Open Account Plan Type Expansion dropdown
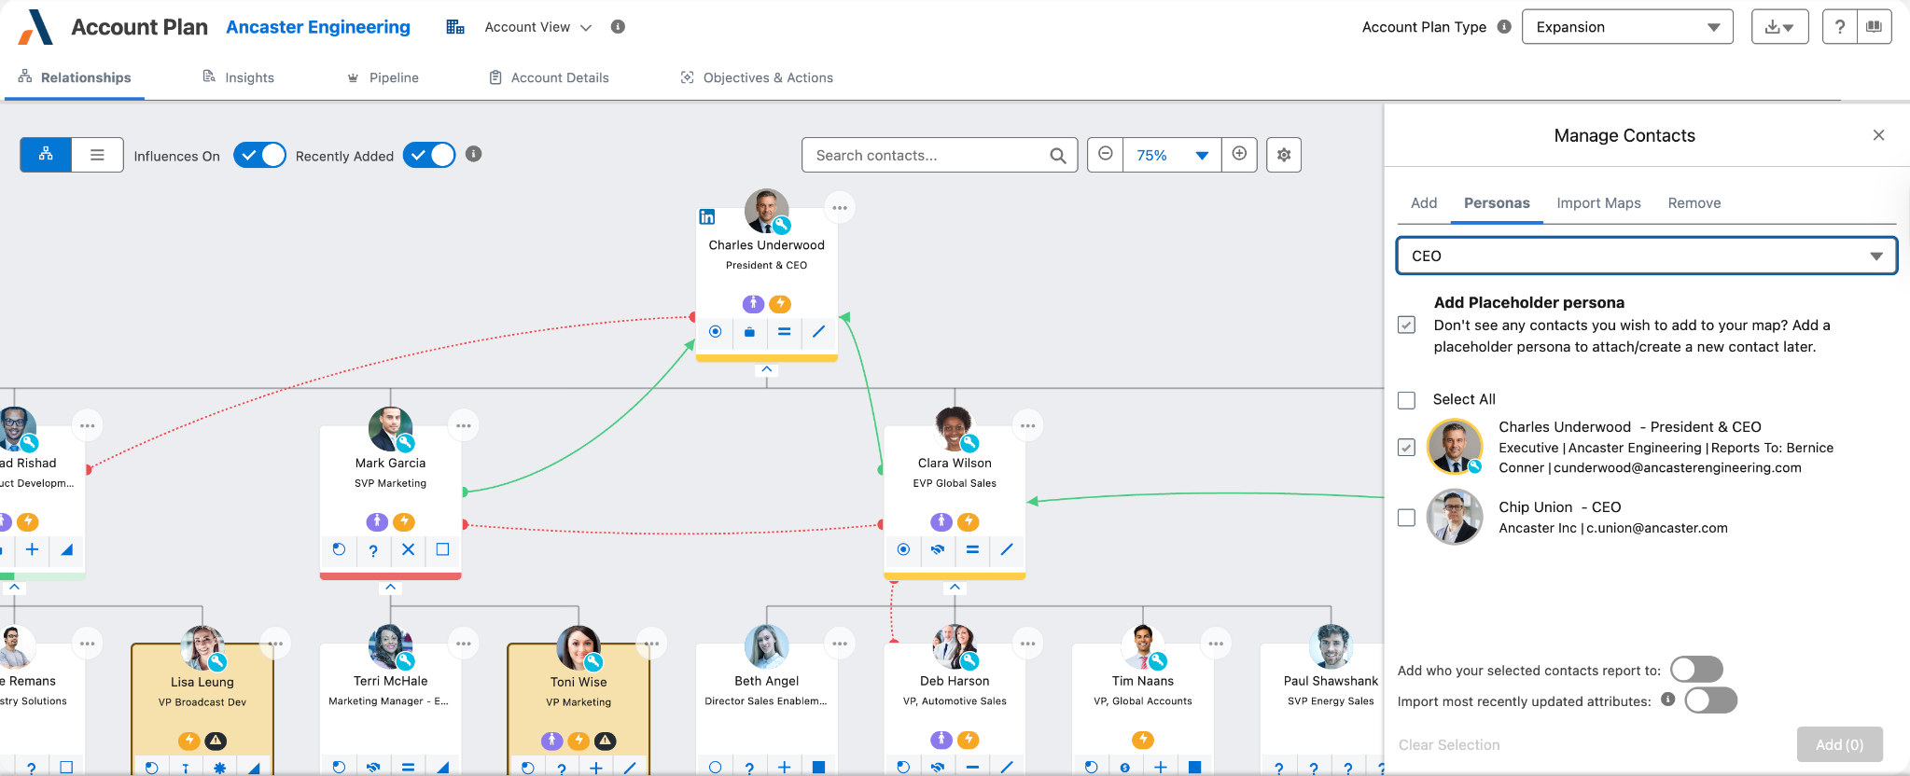 1627,27
